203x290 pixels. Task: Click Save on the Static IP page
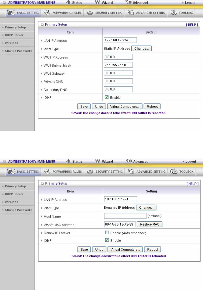(x=84, y=106)
